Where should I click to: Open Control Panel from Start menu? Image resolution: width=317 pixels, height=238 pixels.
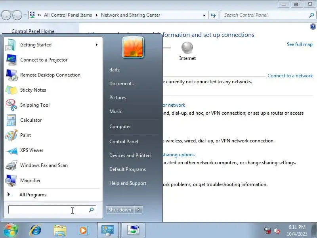pyautogui.click(x=124, y=142)
